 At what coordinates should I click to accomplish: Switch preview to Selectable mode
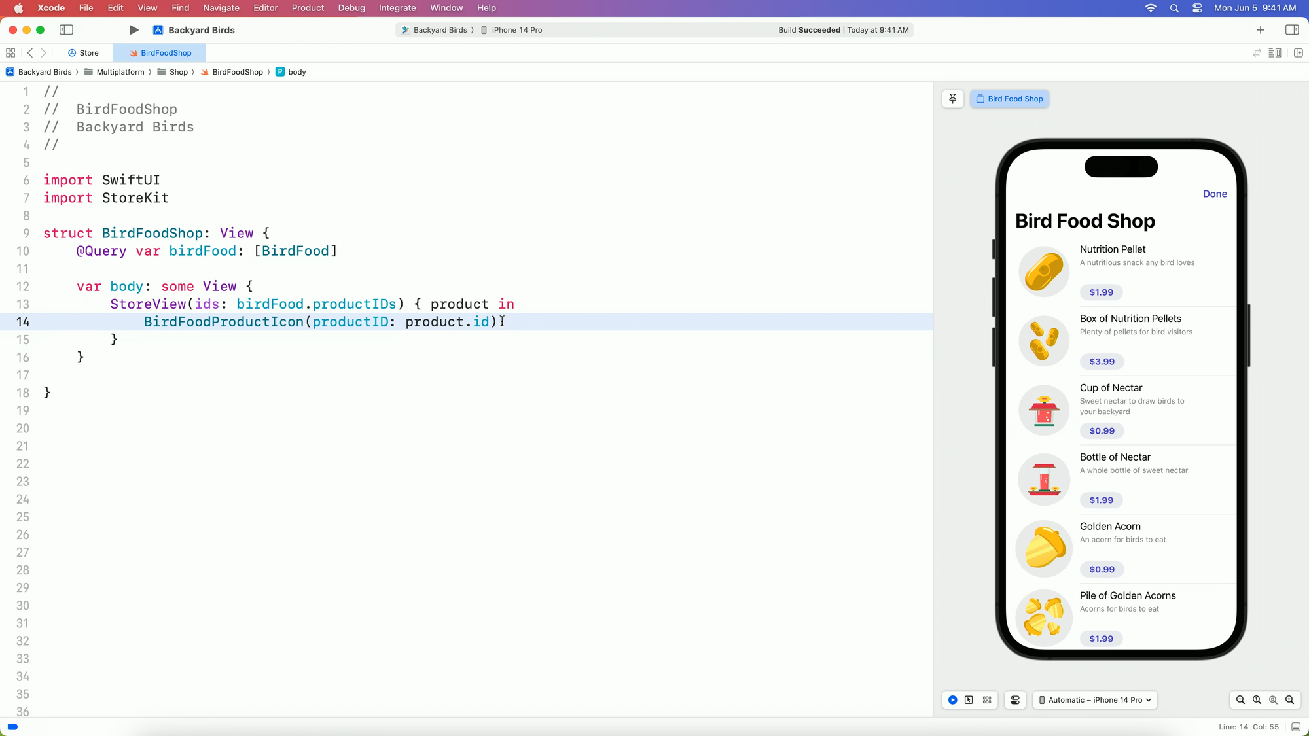click(969, 700)
